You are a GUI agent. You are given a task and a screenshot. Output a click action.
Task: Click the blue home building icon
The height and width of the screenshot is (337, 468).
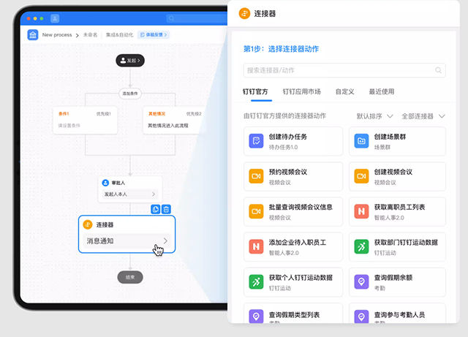[x=33, y=35]
